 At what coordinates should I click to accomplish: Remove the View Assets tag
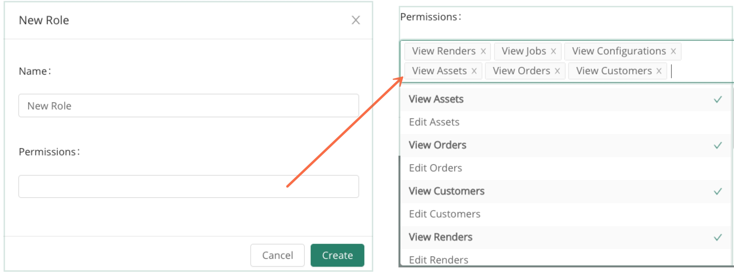click(474, 71)
